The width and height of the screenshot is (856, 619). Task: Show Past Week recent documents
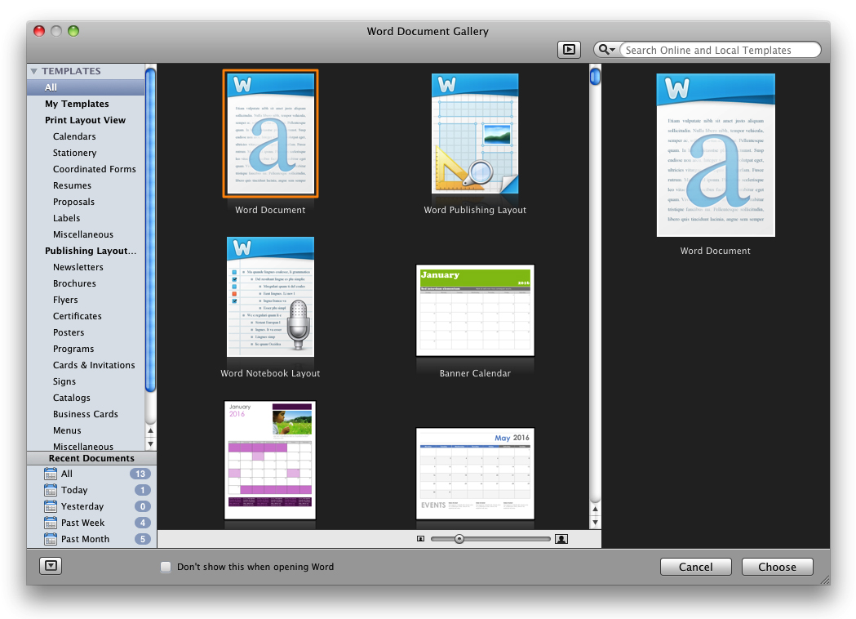coord(91,523)
